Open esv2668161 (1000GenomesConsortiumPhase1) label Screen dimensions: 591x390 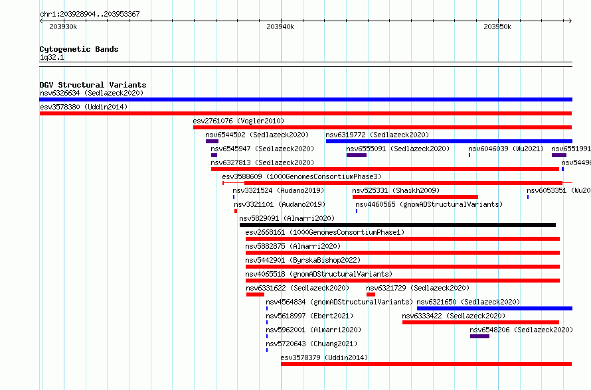[325, 232]
